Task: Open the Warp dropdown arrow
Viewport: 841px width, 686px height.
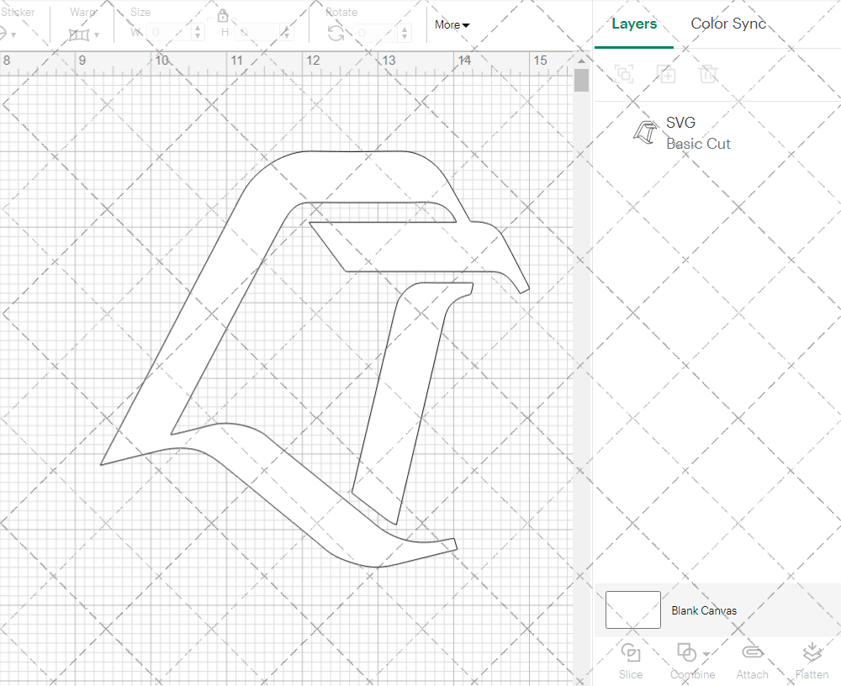Action: click(97, 35)
